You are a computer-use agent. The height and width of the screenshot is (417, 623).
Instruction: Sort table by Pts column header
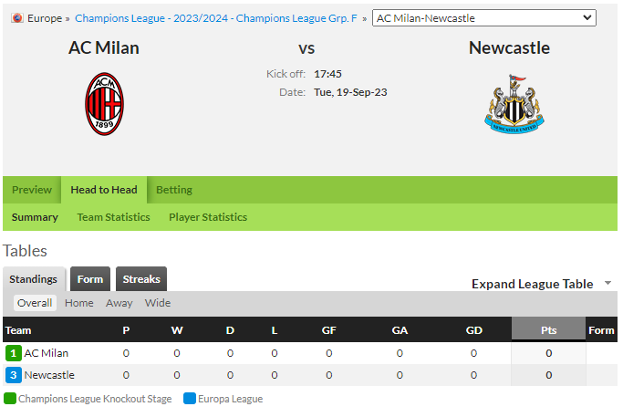click(x=548, y=330)
